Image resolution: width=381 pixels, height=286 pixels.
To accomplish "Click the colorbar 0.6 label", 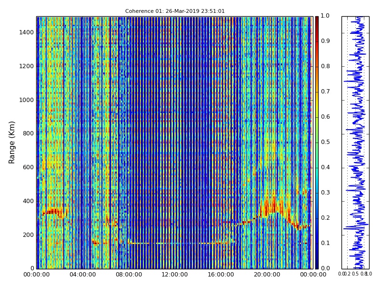I will coord(325,117).
